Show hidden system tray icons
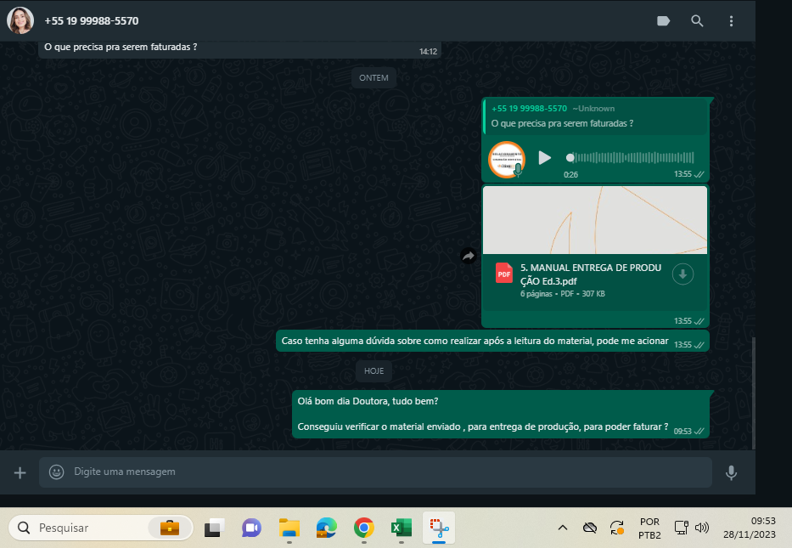792x548 pixels. (x=562, y=528)
